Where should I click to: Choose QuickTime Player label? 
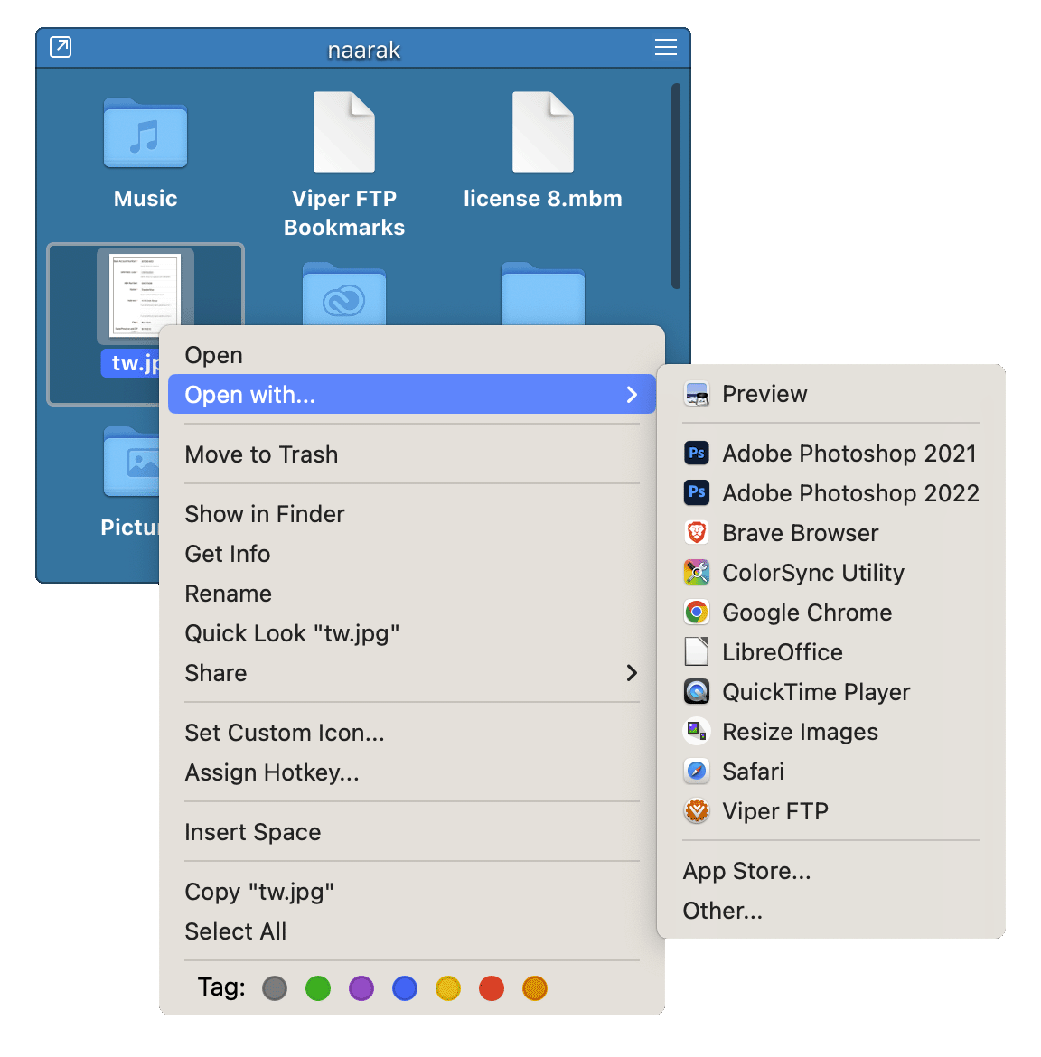[x=816, y=692]
